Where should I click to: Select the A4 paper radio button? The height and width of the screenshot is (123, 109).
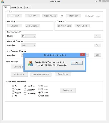coord(13,86)
